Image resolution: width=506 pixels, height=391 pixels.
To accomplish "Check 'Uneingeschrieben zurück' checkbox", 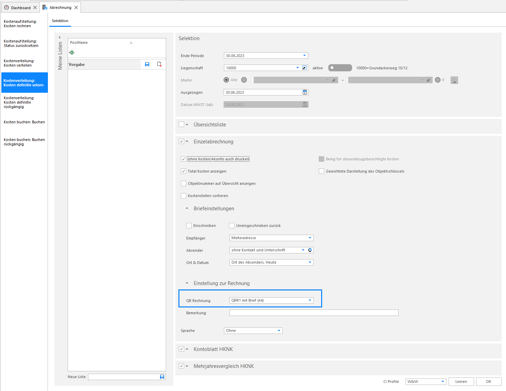I will pyautogui.click(x=232, y=226).
